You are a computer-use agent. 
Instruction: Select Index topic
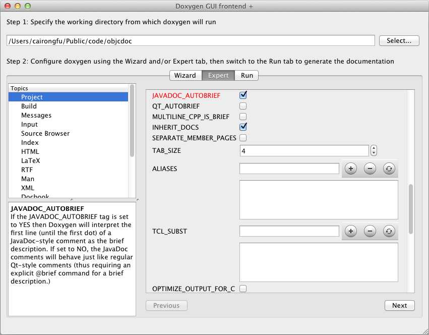tap(68, 142)
